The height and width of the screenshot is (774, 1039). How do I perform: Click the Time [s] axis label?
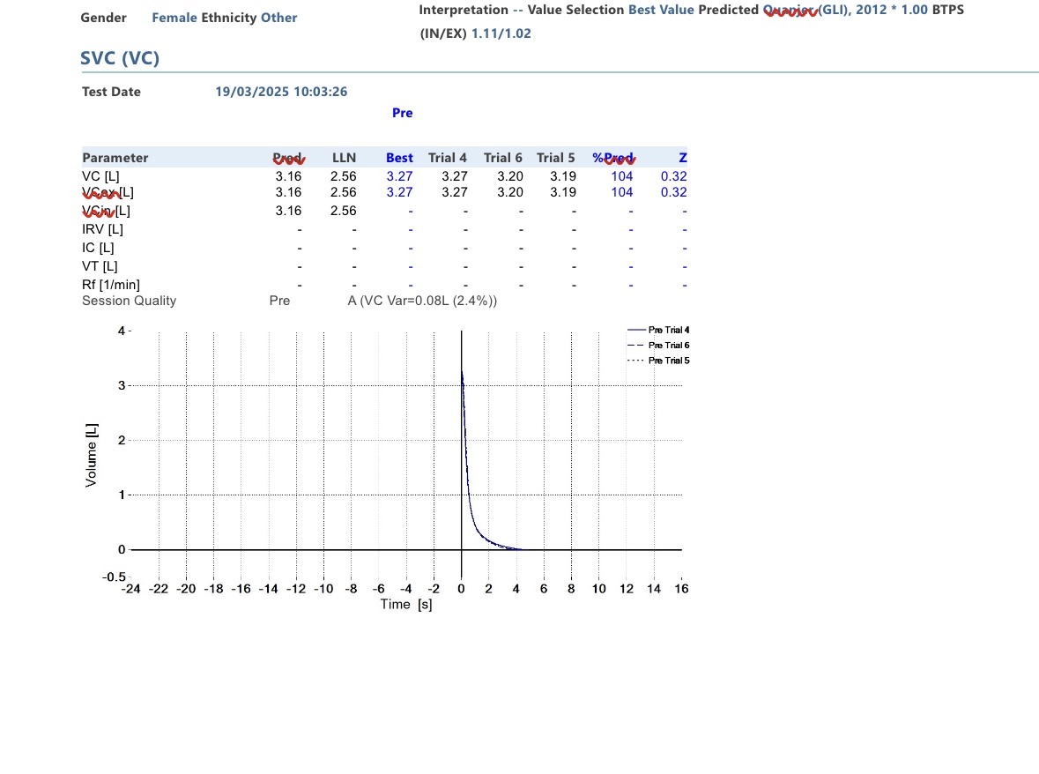[x=405, y=605]
